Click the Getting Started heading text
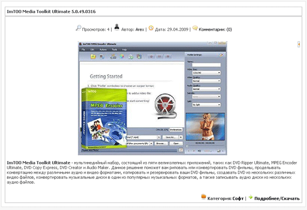This screenshot has width=307, height=210. point(106,76)
